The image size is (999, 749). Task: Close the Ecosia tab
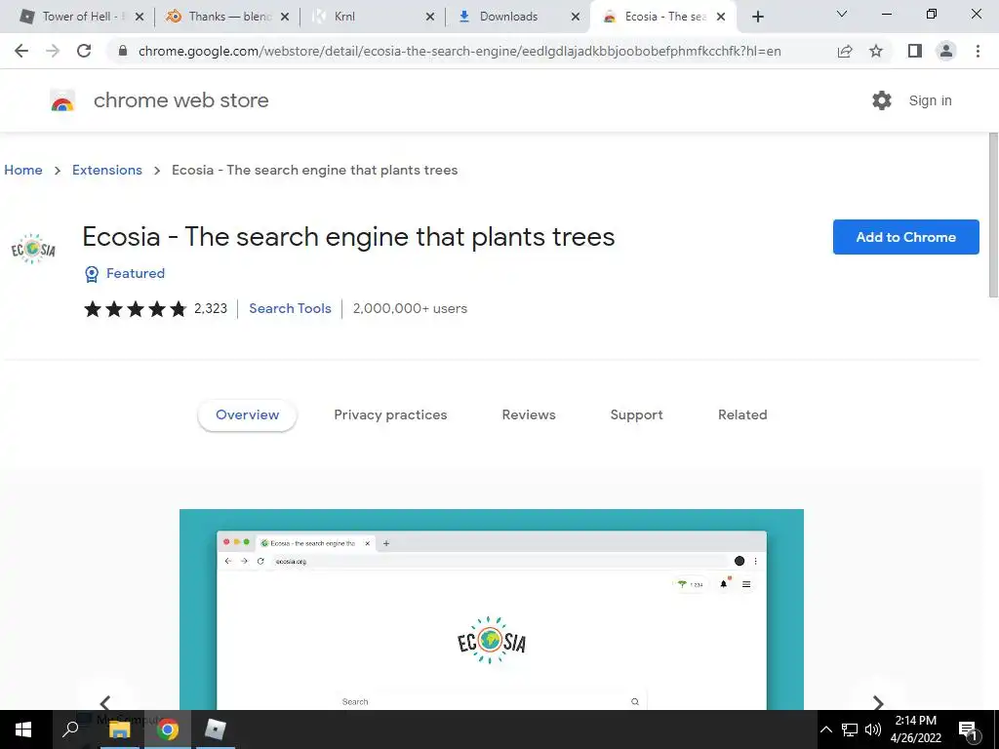721,17
